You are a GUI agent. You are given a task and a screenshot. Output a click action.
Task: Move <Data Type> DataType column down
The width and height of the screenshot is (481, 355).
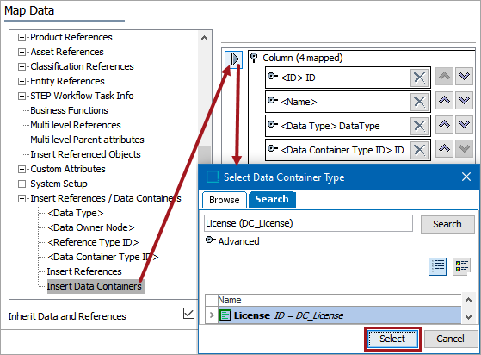click(x=464, y=124)
